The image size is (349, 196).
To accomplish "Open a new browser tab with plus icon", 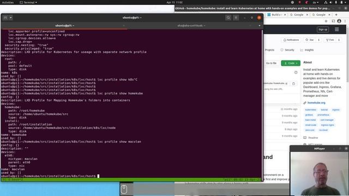I will click(336, 15).
